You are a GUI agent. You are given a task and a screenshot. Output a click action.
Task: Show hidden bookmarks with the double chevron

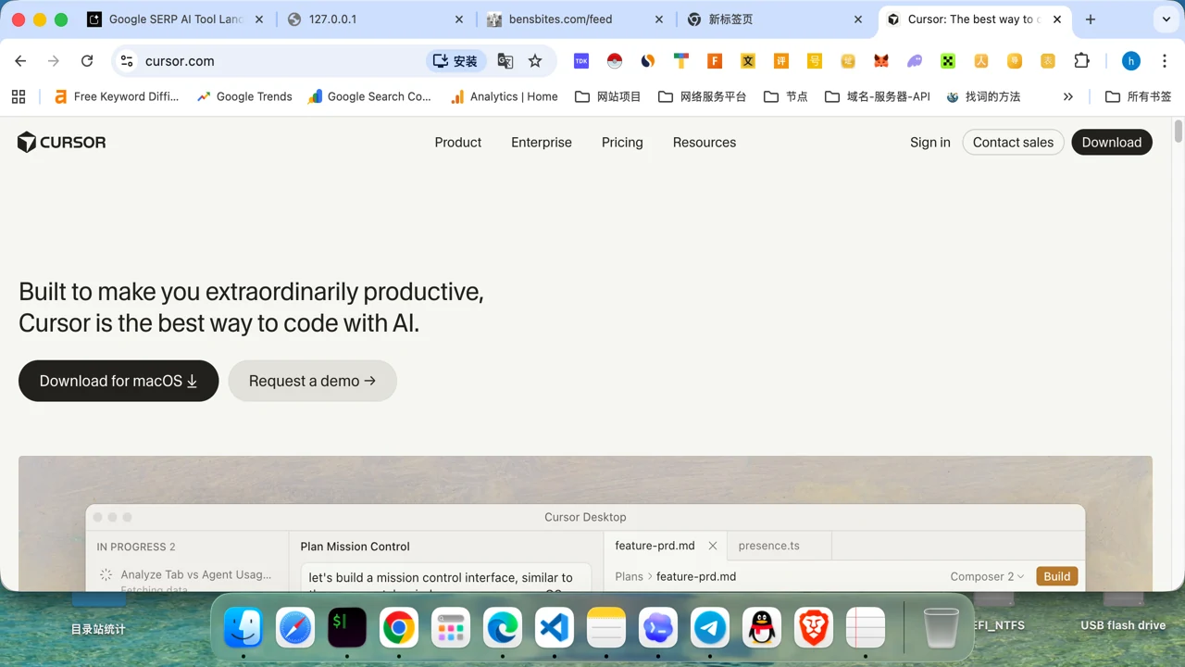coord(1067,96)
